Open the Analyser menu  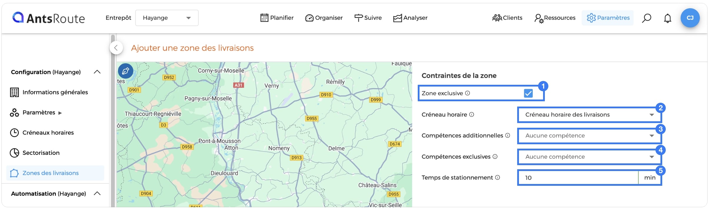coord(410,18)
